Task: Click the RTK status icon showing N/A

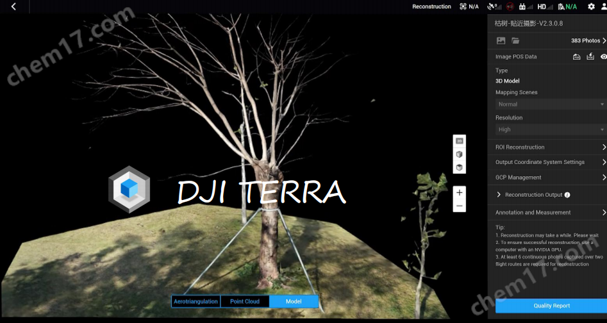Action: [x=567, y=6]
